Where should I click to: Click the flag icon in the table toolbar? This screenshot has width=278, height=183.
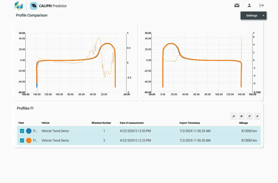(242, 116)
